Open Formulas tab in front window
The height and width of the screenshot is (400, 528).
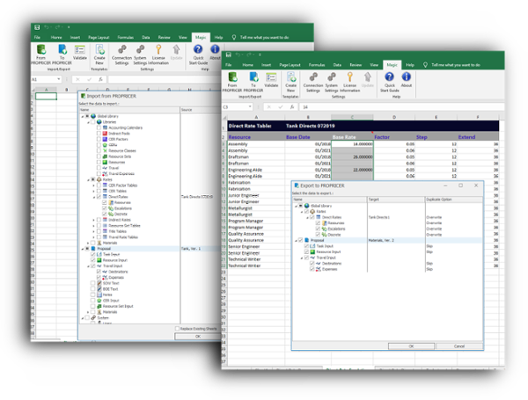317,64
